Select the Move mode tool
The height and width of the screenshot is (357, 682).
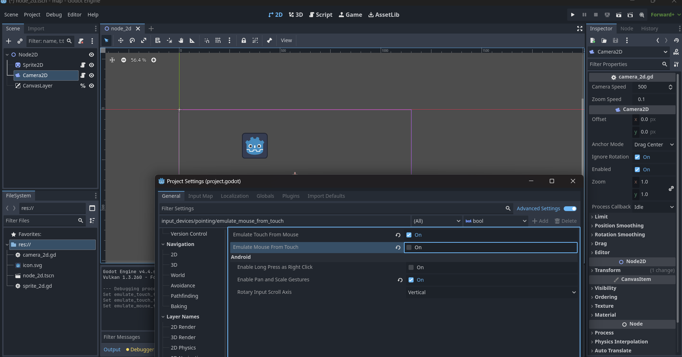click(121, 40)
